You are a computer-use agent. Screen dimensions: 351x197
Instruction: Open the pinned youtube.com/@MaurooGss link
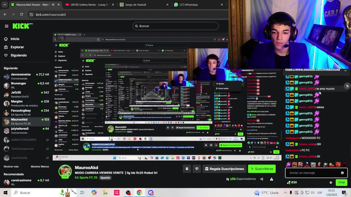313,70
